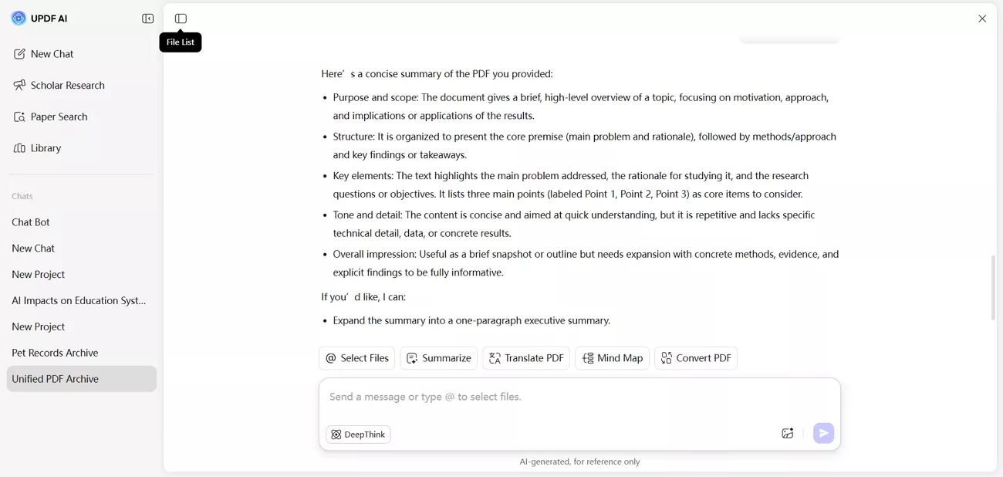The height and width of the screenshot is (477, 1003).
Task: Select the Unified PDF Archive chat
Action: pos(55,378)
